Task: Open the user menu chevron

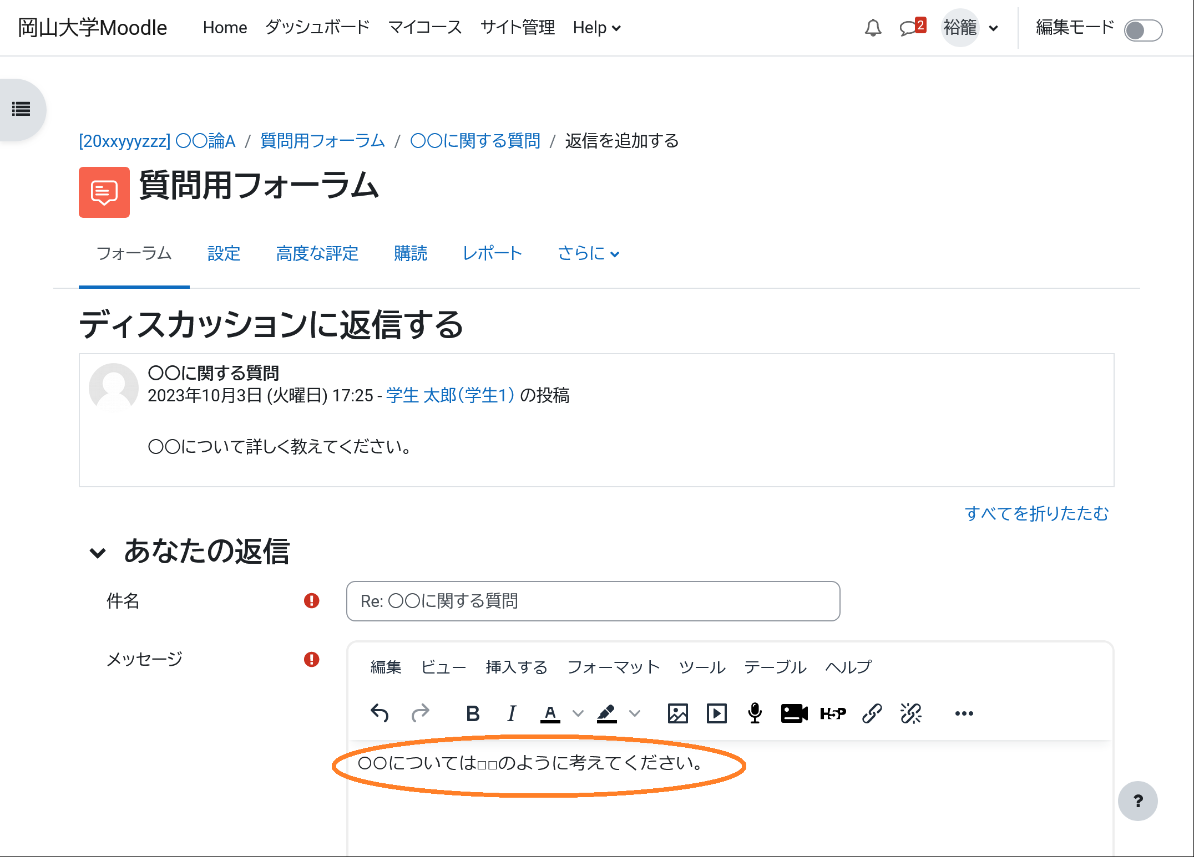Action: point(994,28)
